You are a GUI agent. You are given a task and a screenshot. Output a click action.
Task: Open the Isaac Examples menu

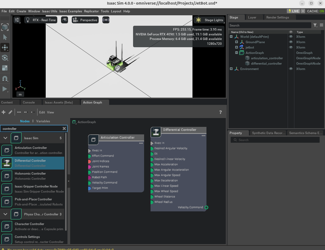point(71,11)
